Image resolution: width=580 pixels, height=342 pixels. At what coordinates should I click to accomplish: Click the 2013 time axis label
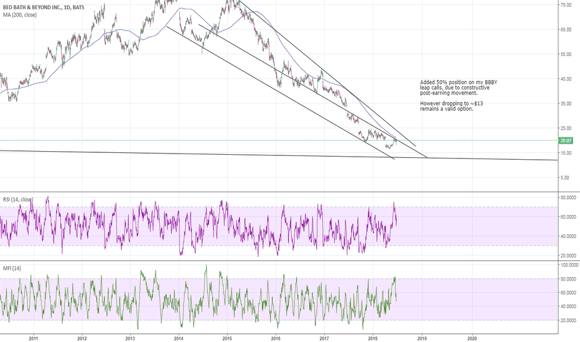(x=130, y=338)
